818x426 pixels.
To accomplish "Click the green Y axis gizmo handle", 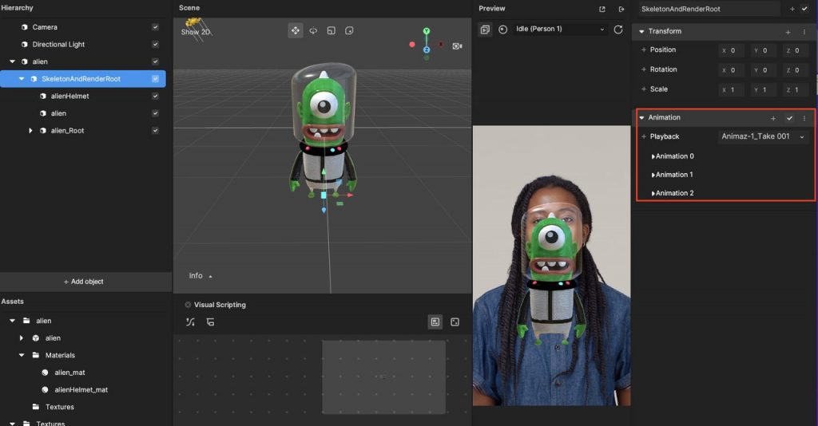I will (427, 31).
